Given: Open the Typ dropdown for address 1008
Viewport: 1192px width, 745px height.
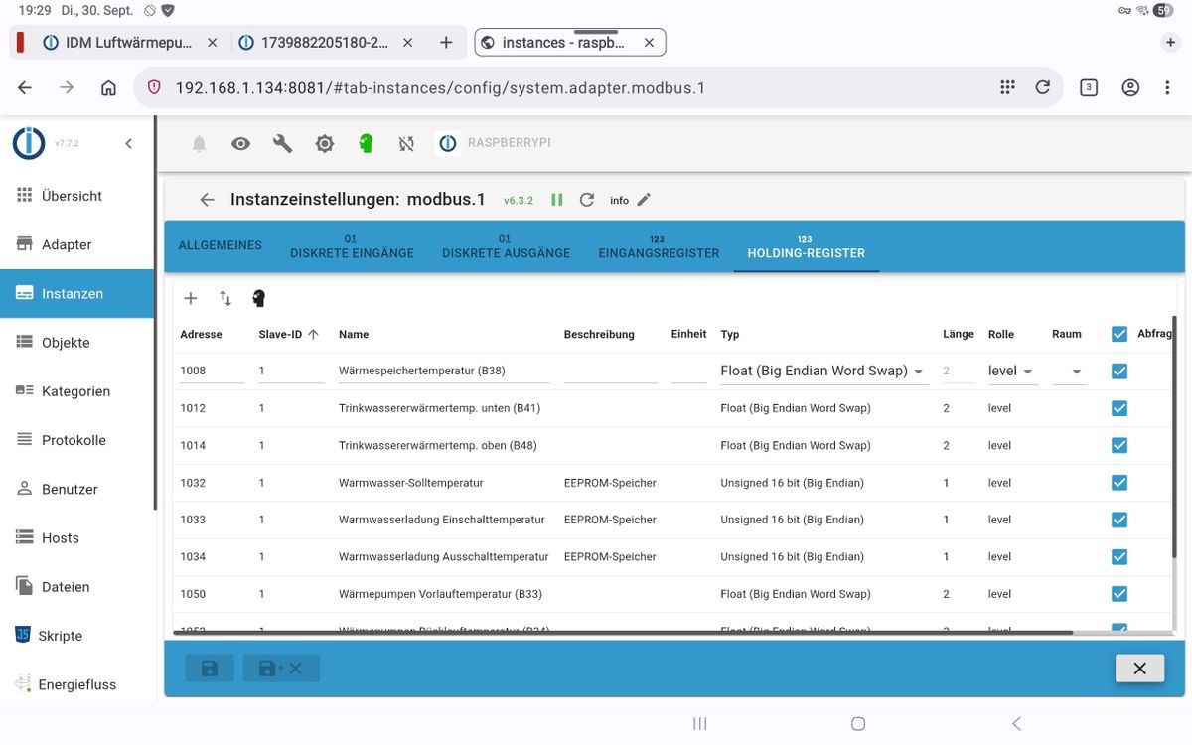Looking at the screenshot, I should pyautogui.click(x=821, y=371).
